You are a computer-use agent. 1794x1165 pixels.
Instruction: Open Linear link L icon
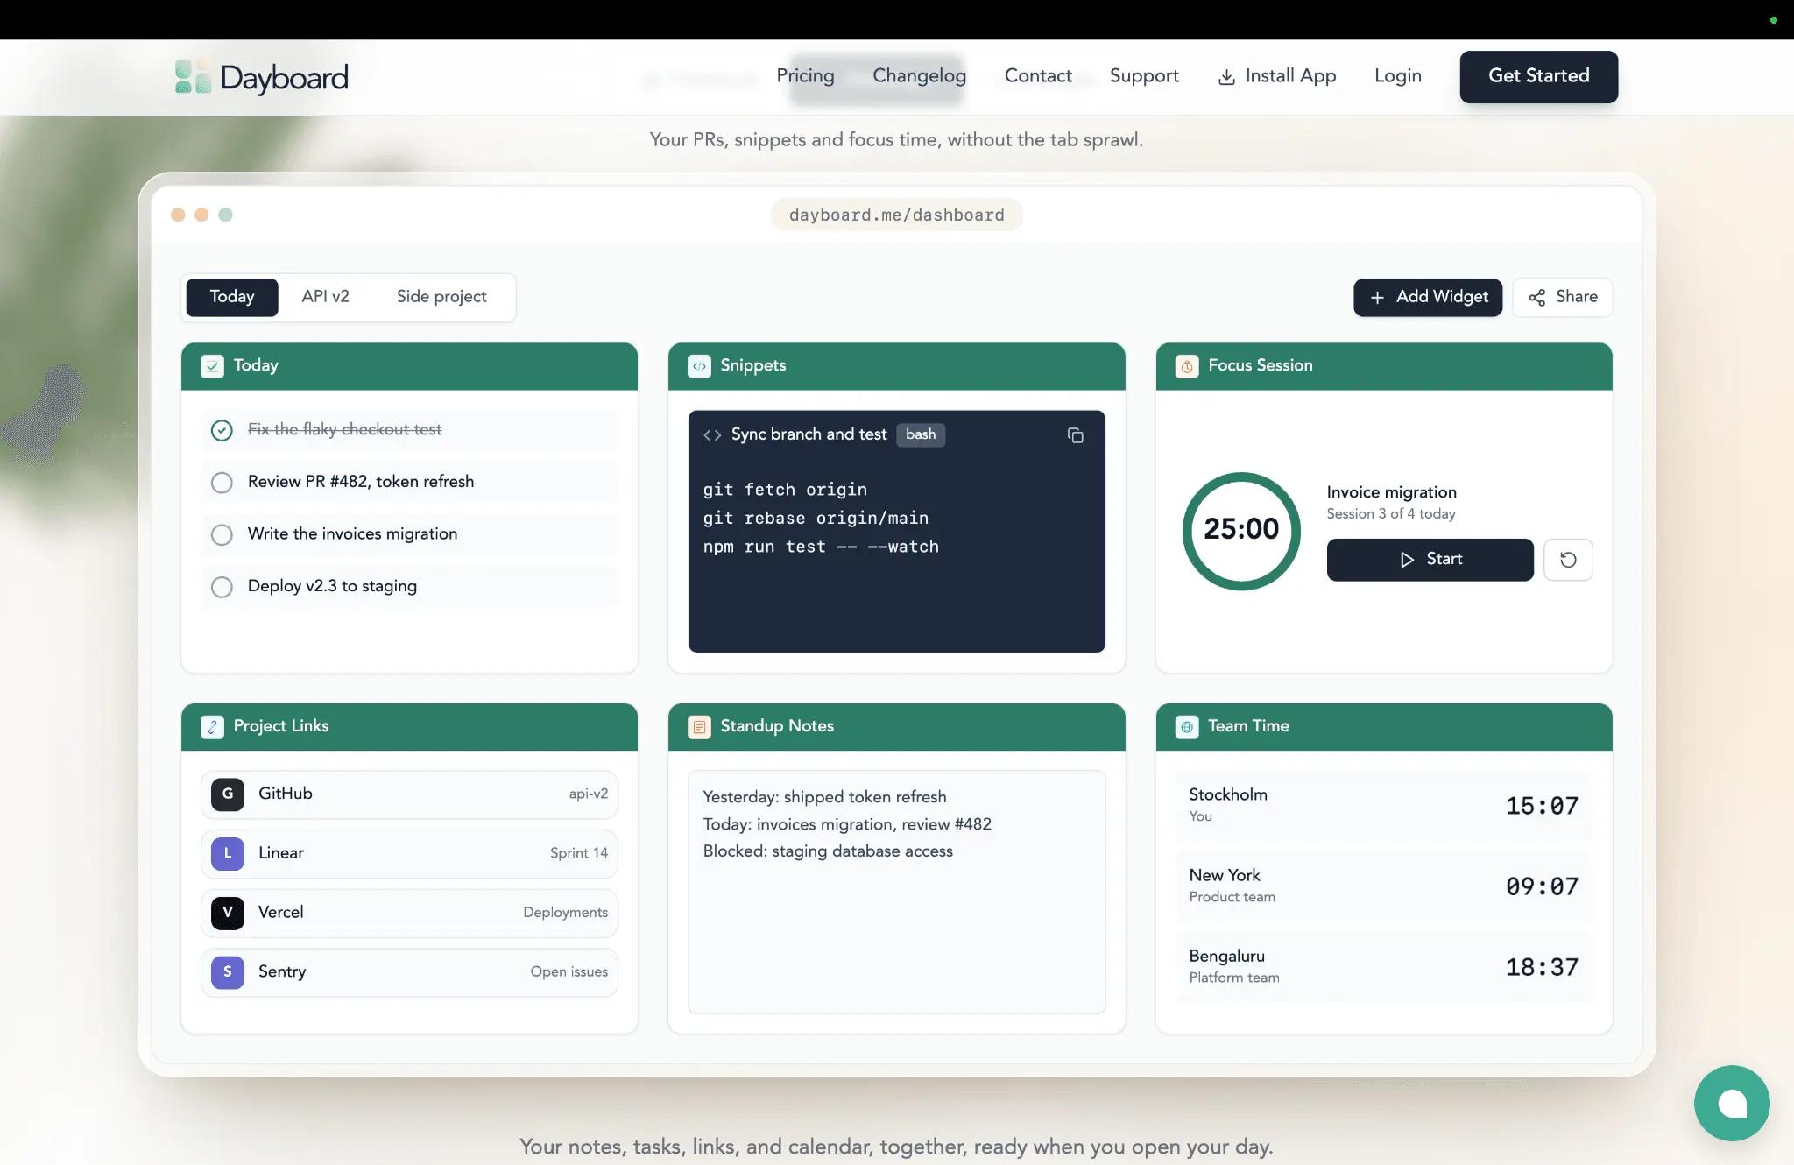tap(228, 853)
